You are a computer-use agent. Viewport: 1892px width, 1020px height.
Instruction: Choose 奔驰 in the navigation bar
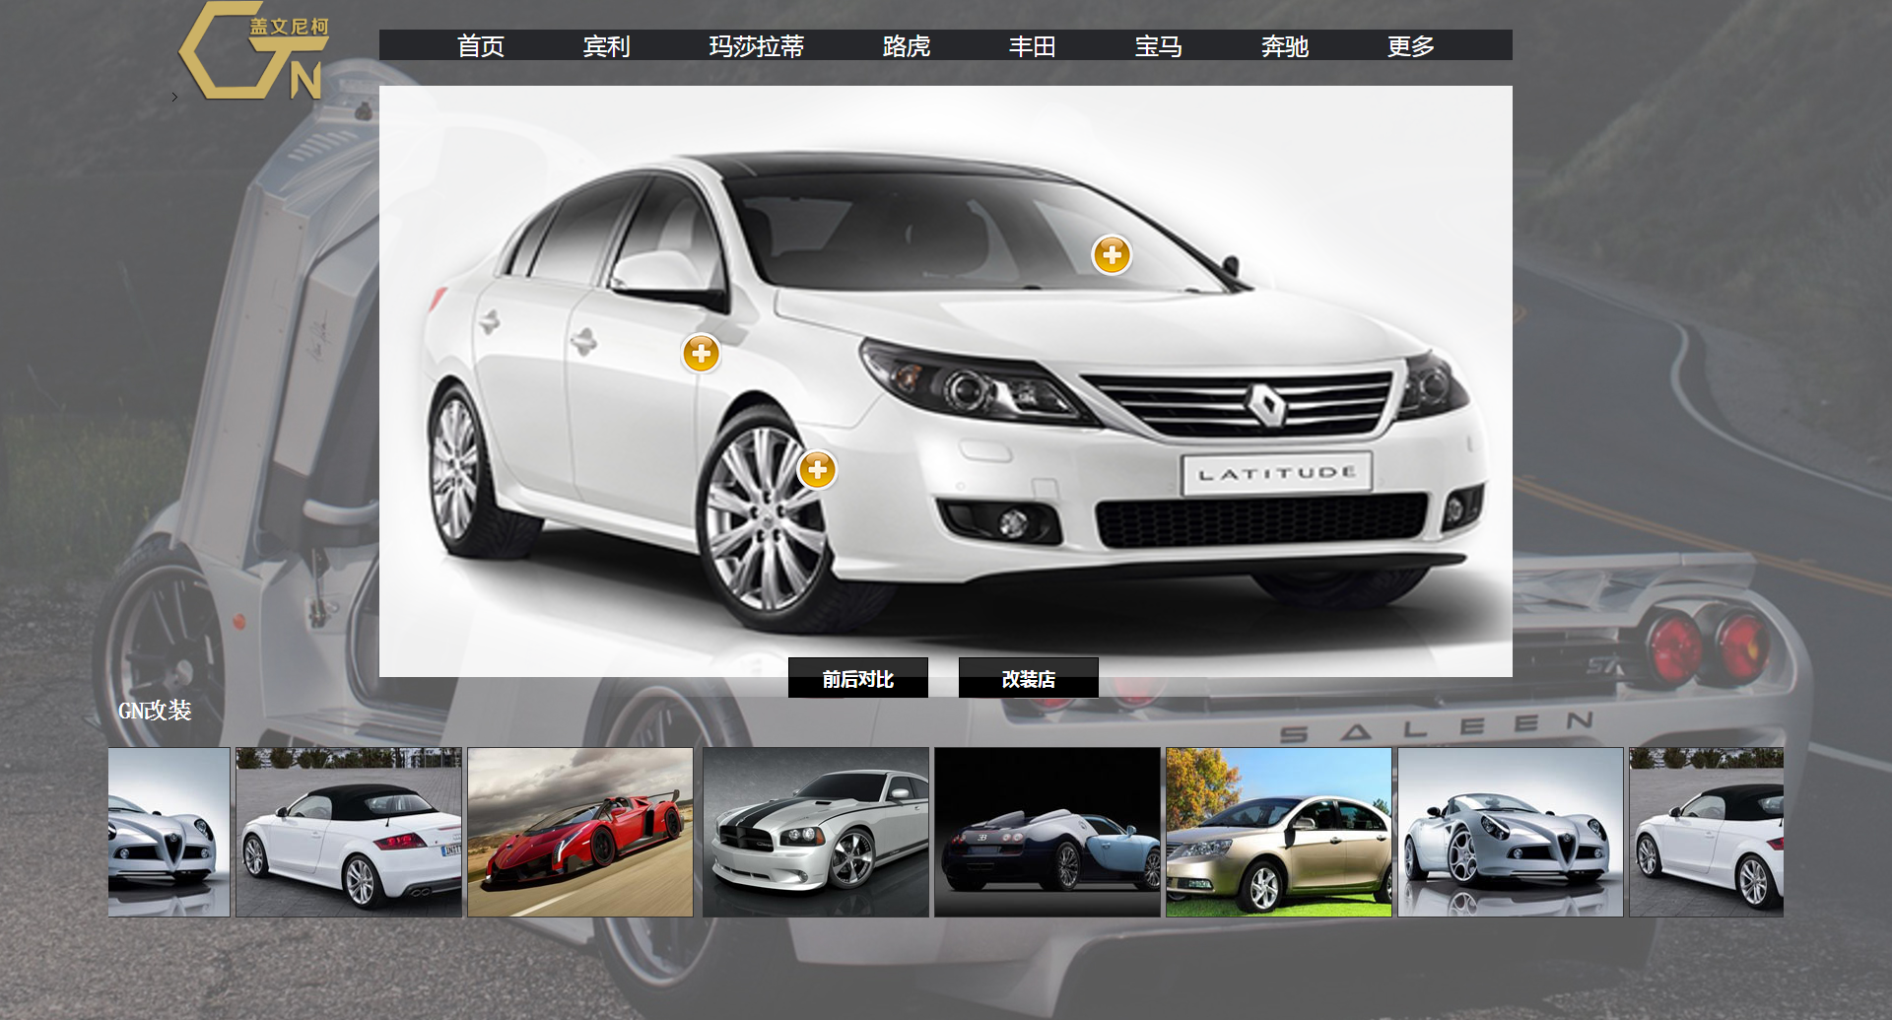click(1285, 46)
